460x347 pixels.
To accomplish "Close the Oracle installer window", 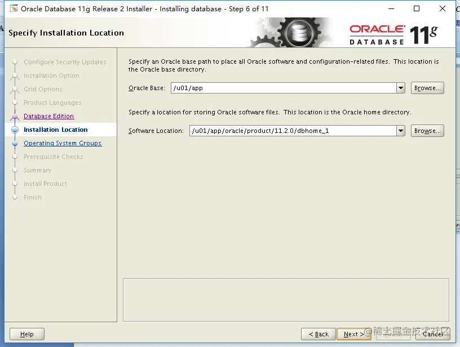I will point(443,9).
